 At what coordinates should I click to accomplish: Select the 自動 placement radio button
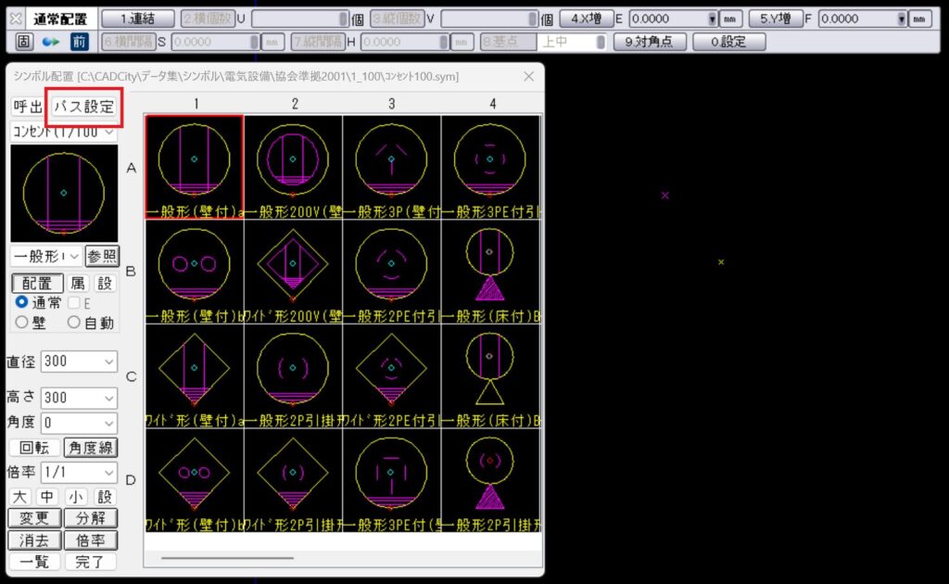coord(74,323)
